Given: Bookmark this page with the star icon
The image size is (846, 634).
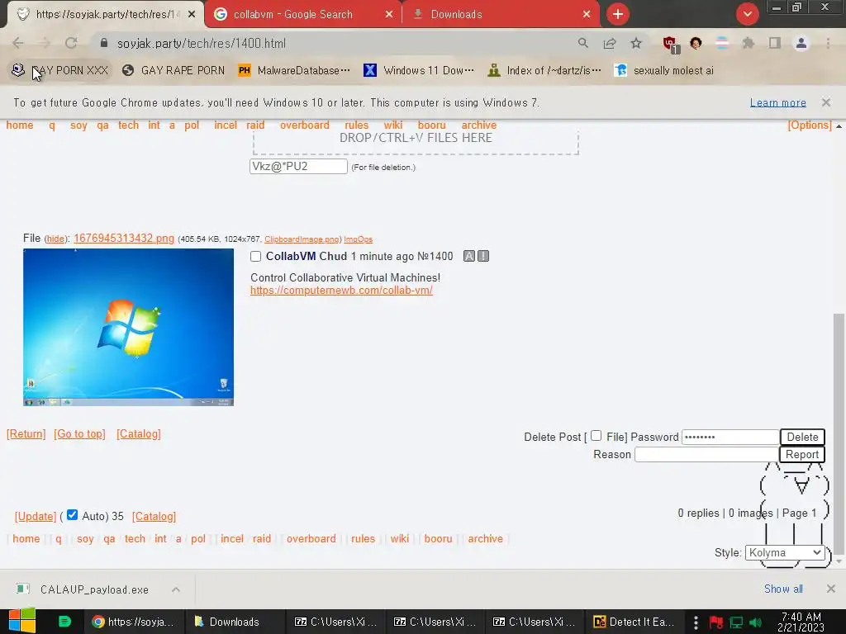Looking at the screenshot, I should pos(636,43).
